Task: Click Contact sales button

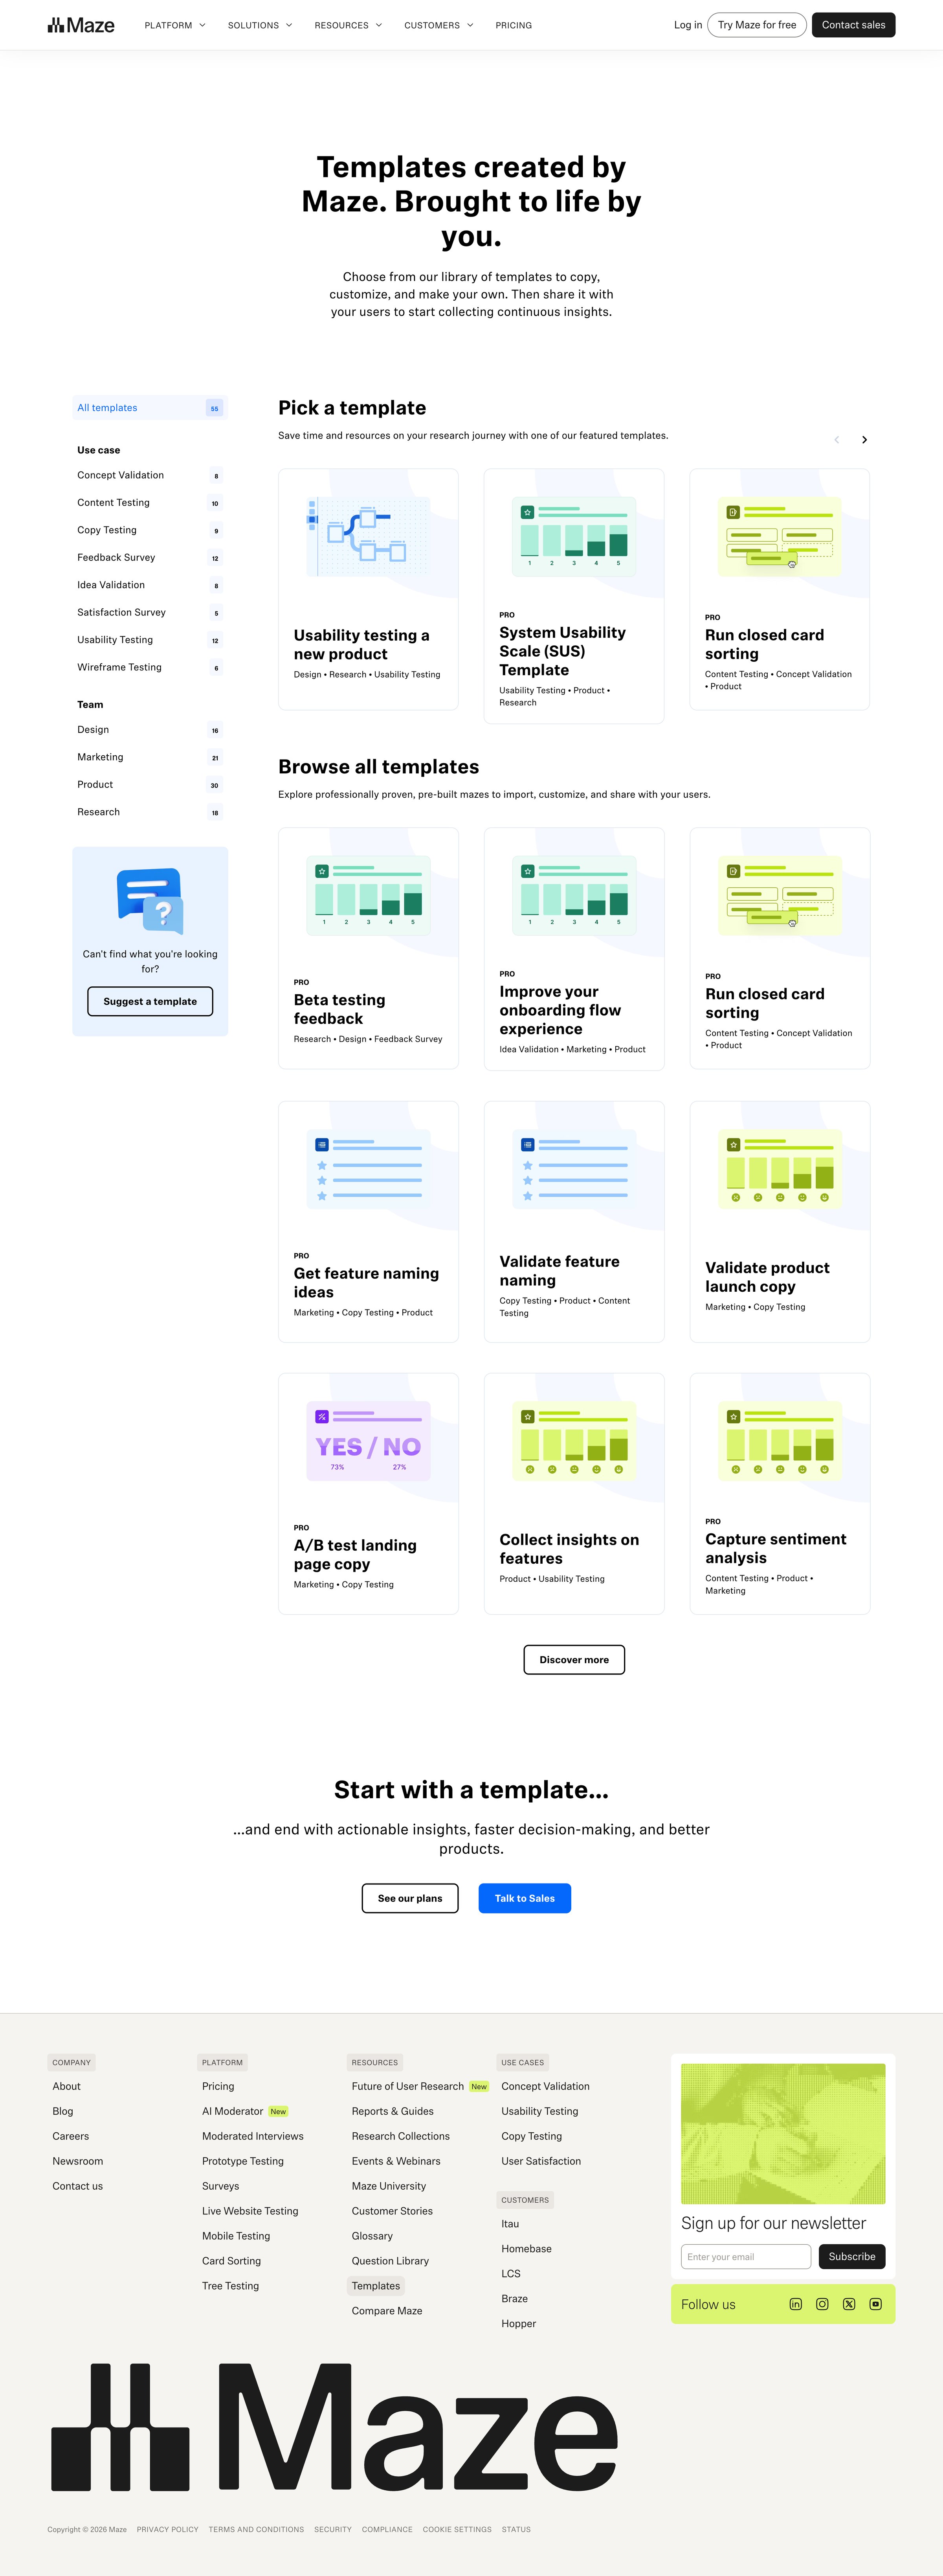Action: pyautogui.click(x=853, y=25)
